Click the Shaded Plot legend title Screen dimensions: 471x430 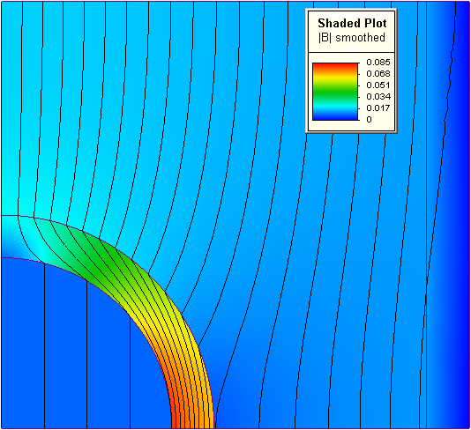(352, 23)
